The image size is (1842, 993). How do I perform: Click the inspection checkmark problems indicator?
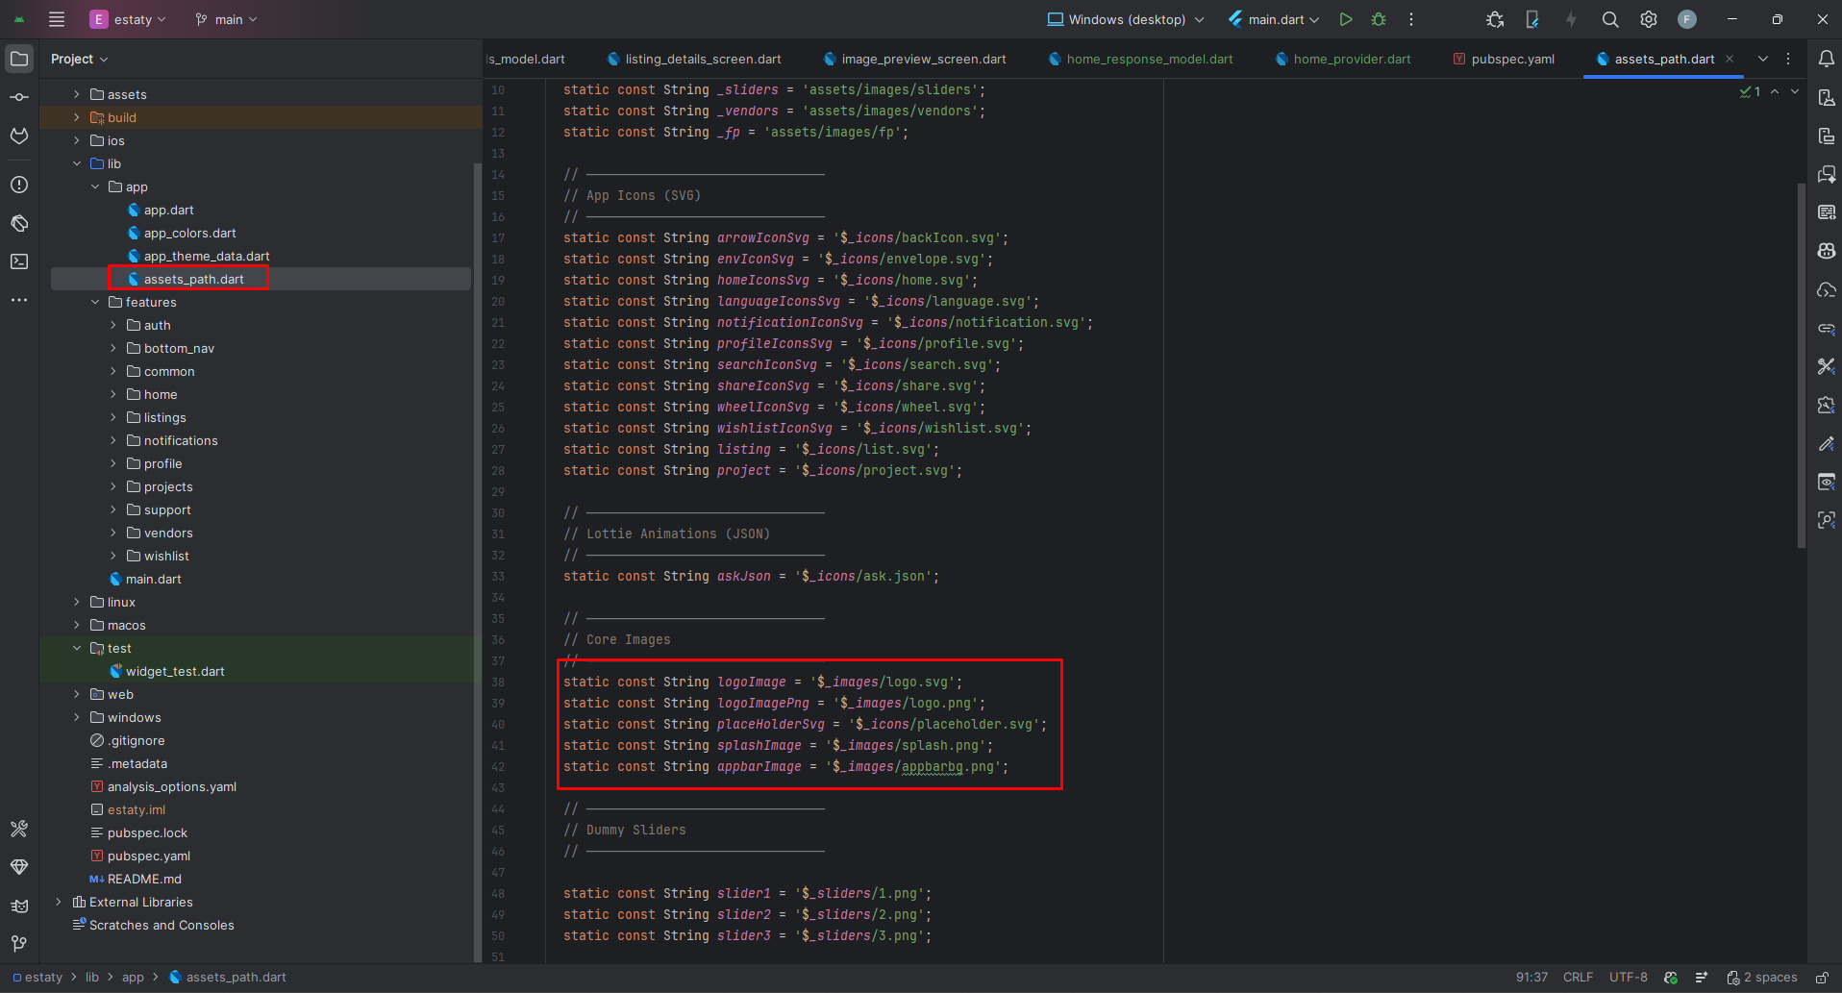point(1750,91)
